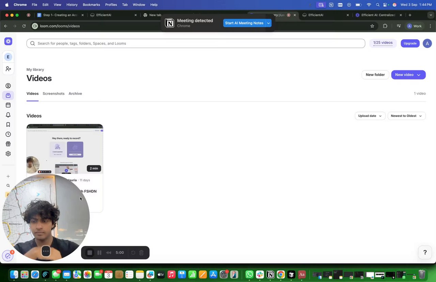Open the Notion icon in the menu bar

[331, 5]
